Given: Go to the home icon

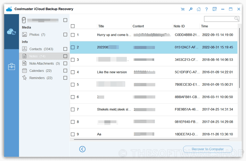Looking at the screenshot, I should coord(199,9).
